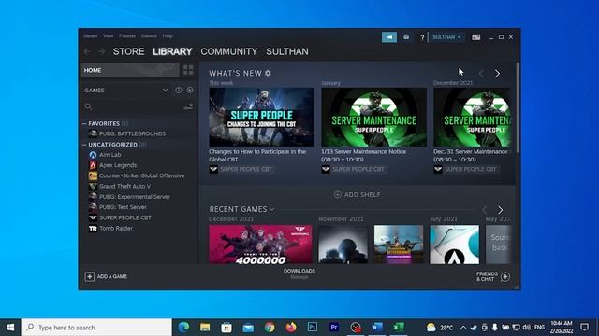Click the Windows taskbar search box
Image resolution: width=599 pixels, height=336 pixels.
coord(96,328)
